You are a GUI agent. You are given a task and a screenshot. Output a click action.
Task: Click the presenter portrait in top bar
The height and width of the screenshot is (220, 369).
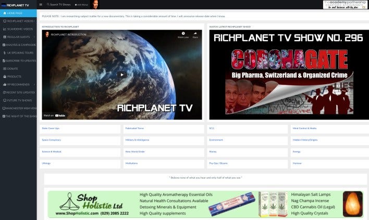pyautogui.click(x=95, y=5)
